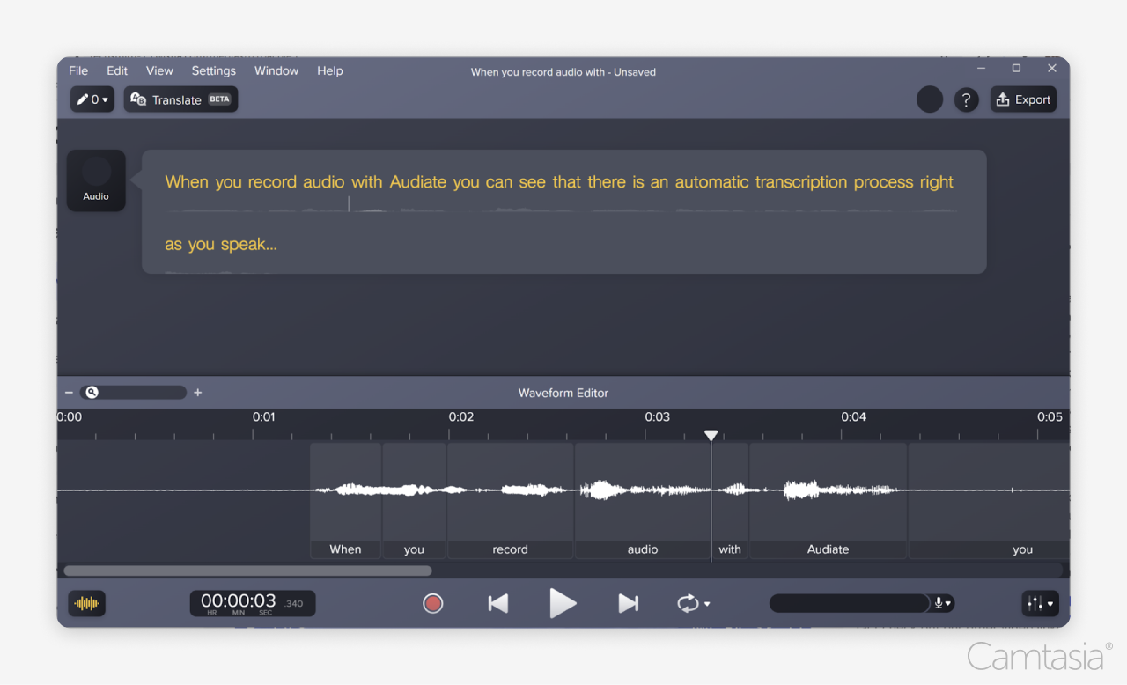
Task: Start recording with the red record button
Action: [432, 603]
